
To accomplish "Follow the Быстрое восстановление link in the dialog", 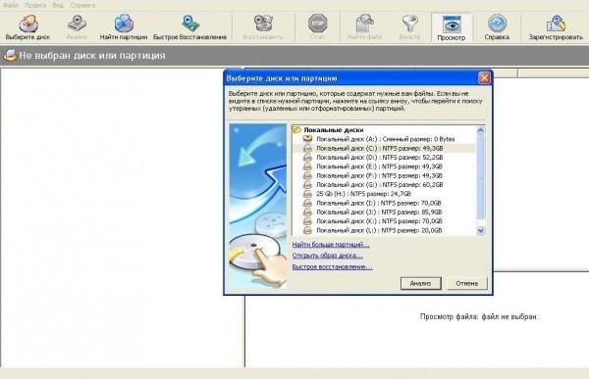I will (x=333, y=267).
